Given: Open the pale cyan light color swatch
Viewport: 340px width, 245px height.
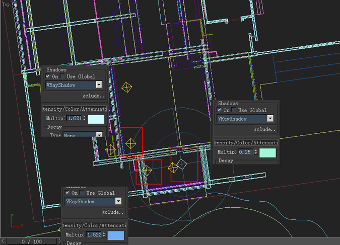Looking at the screenshot, I should pyautogui.click(x=96, y=119).
